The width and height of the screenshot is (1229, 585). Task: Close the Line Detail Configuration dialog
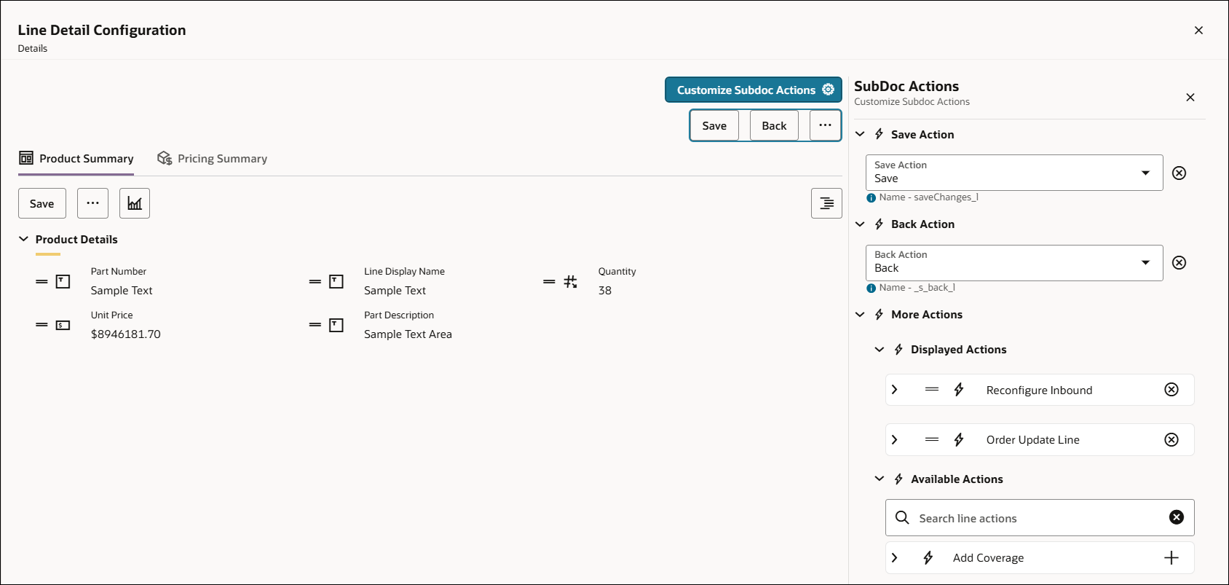click(x=1198, y=30)
